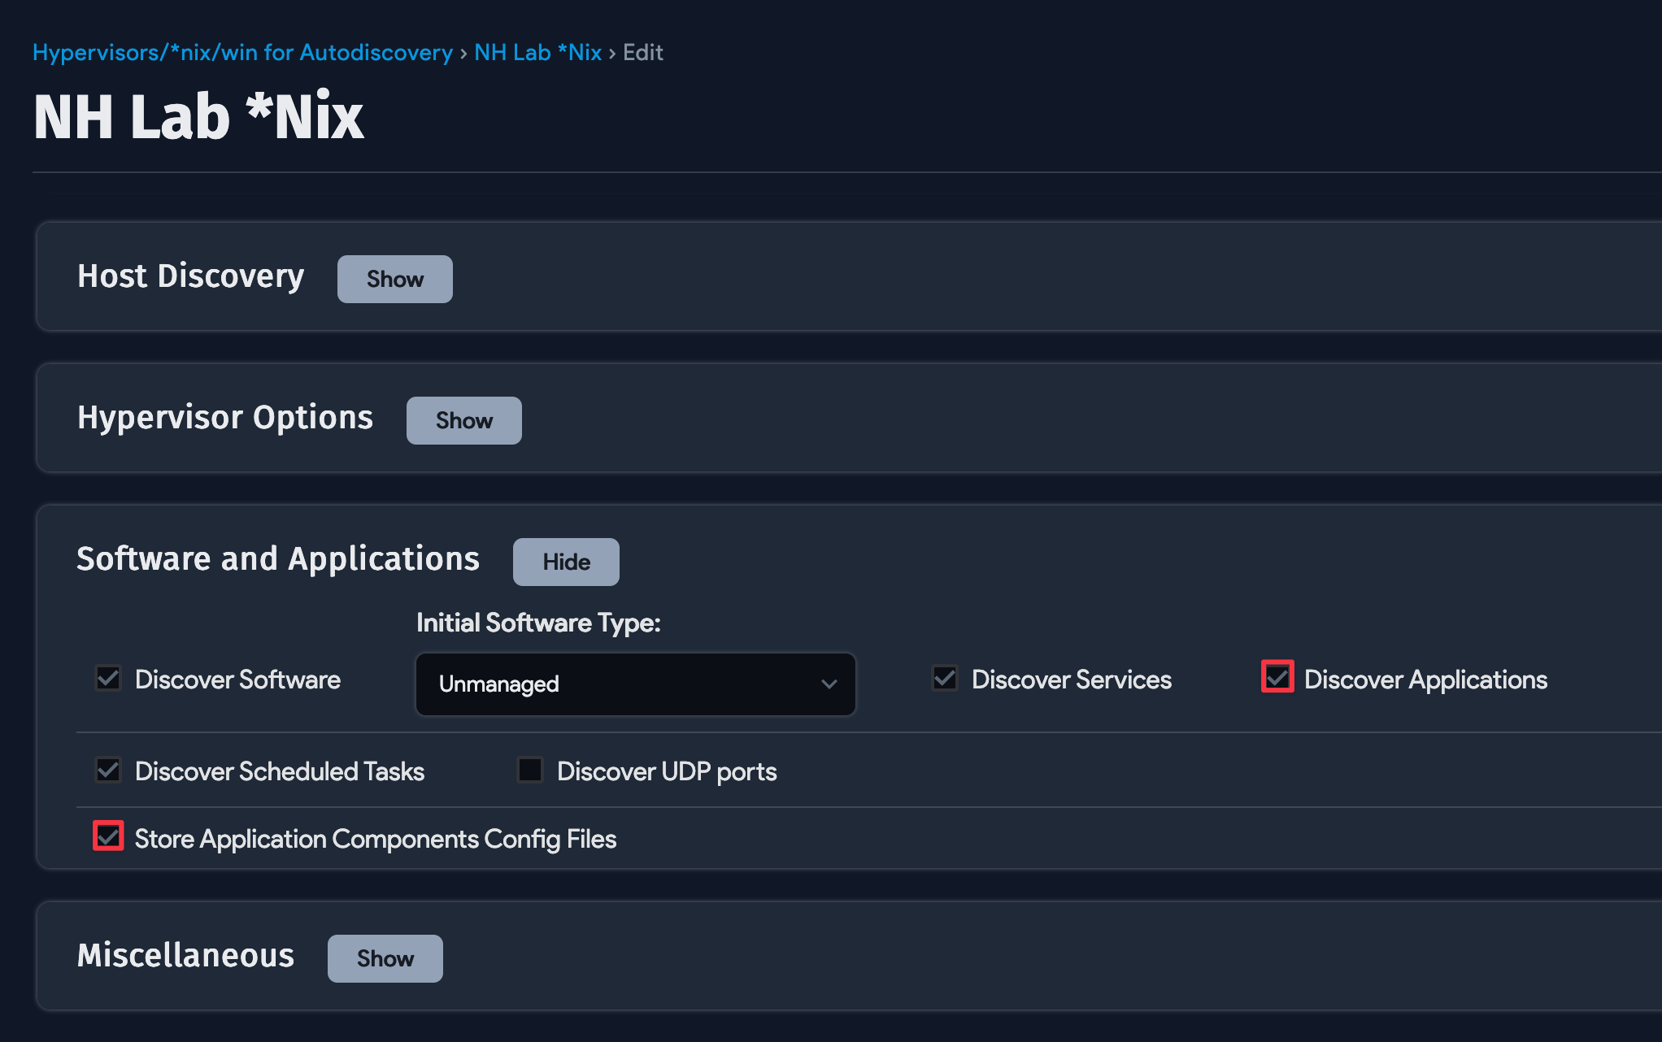Click the Initial Software Type label
Screen dimensions: 1662x1042
point(538,623)
